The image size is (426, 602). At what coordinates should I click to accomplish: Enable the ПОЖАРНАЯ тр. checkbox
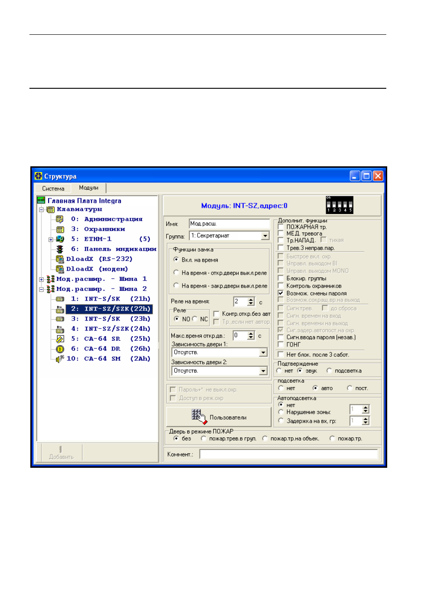281,227
